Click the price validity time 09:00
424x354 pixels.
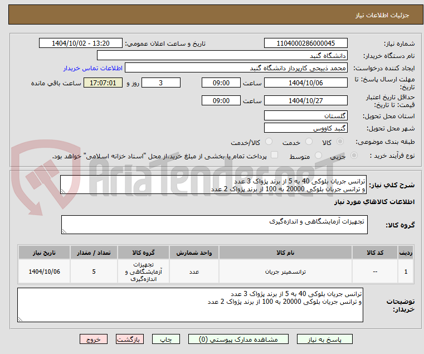coord(221,101)
